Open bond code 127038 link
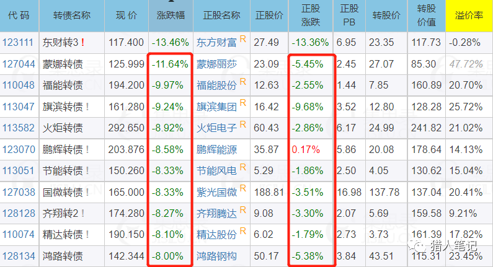Screen dimensions: 493x267 [x=19, y=192]
